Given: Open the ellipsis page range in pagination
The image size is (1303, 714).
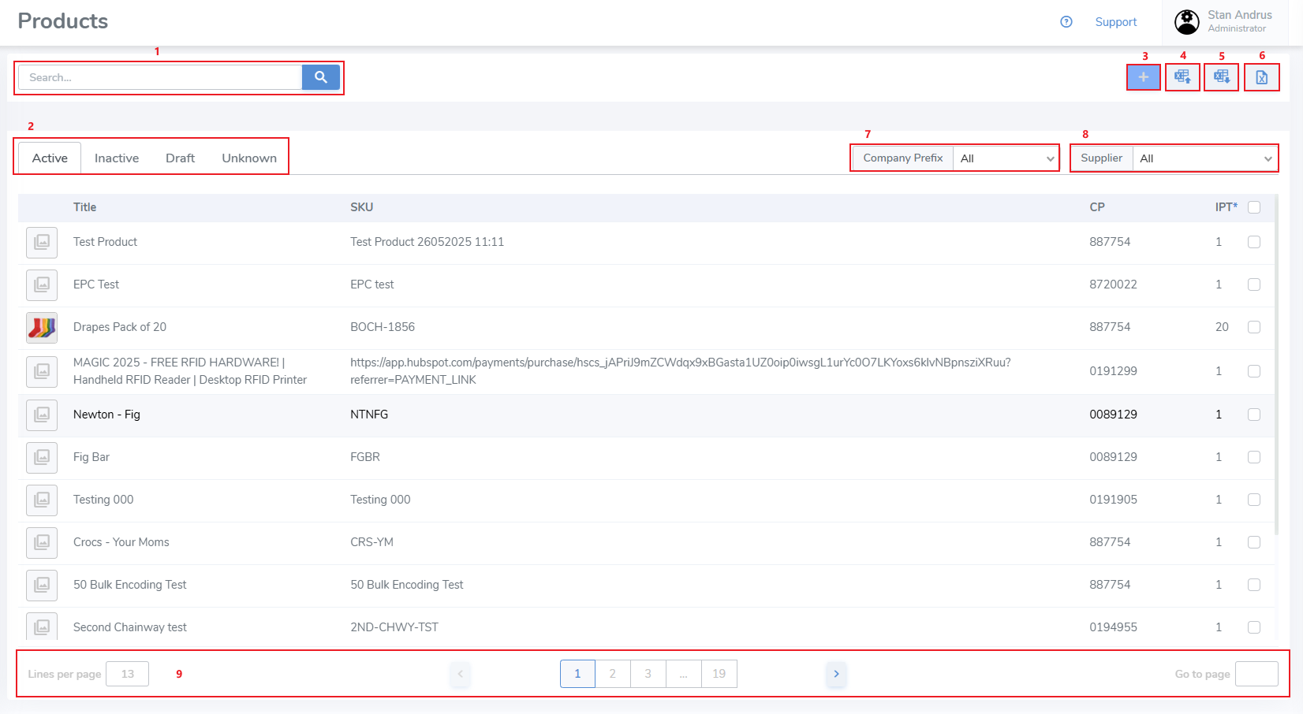Looking at the screenshot, I should (684, 674).
